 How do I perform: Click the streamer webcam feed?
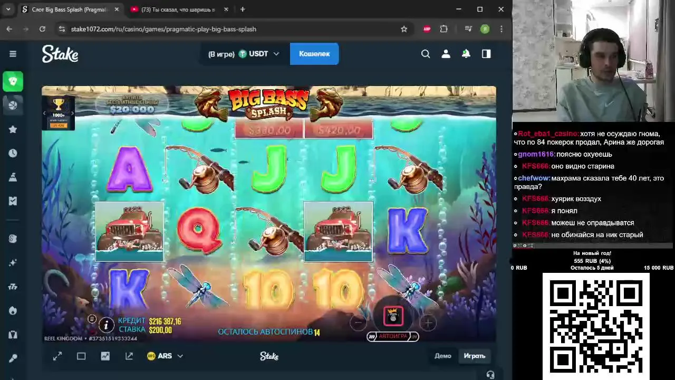tap(594, 61)
